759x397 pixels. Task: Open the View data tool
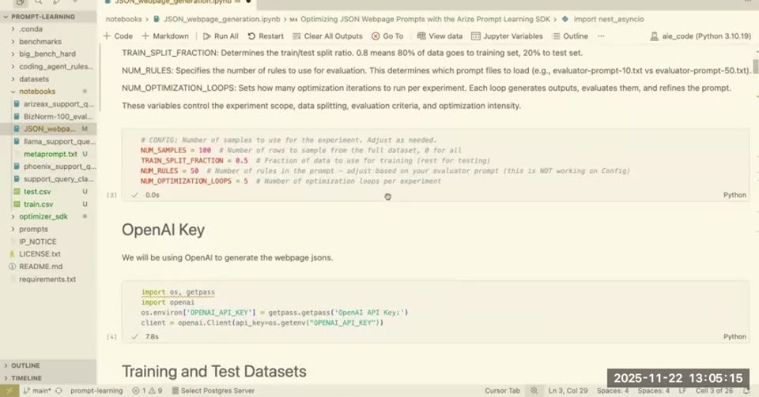coord(440,36)
